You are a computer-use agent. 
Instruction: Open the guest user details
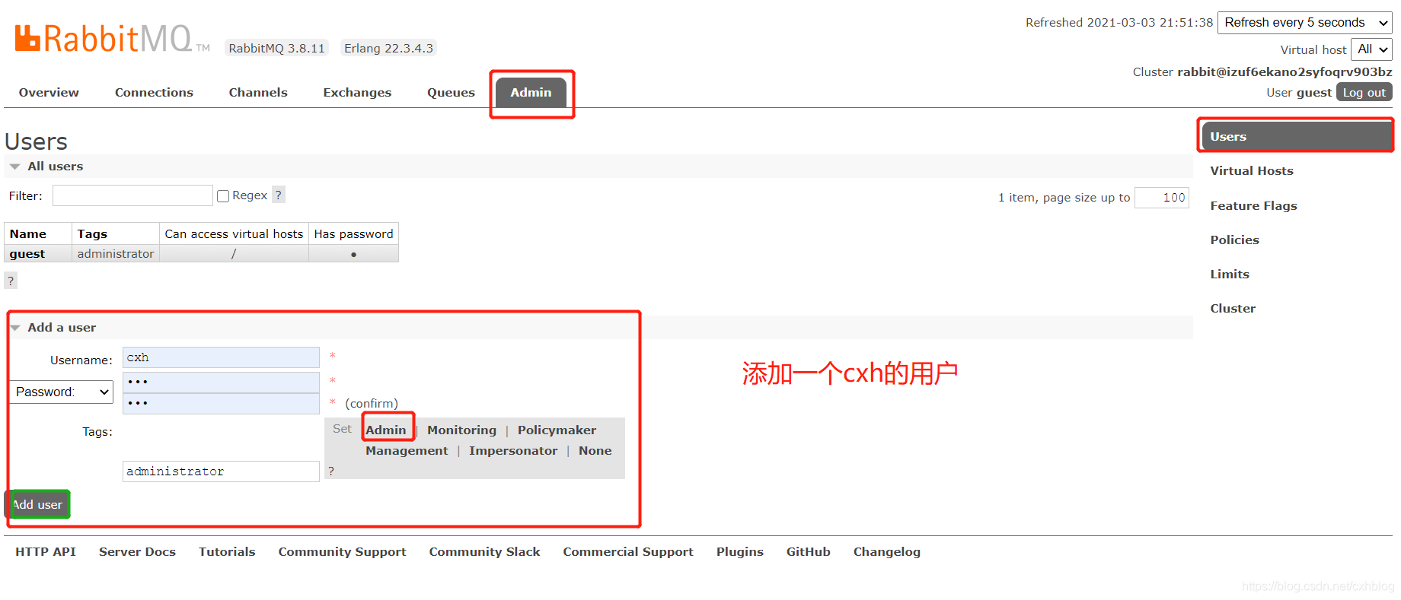[27, 254]
